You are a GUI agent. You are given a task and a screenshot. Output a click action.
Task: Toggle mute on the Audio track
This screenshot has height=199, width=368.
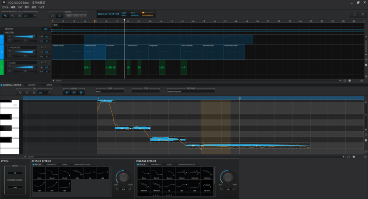click(x=42, y=63)
